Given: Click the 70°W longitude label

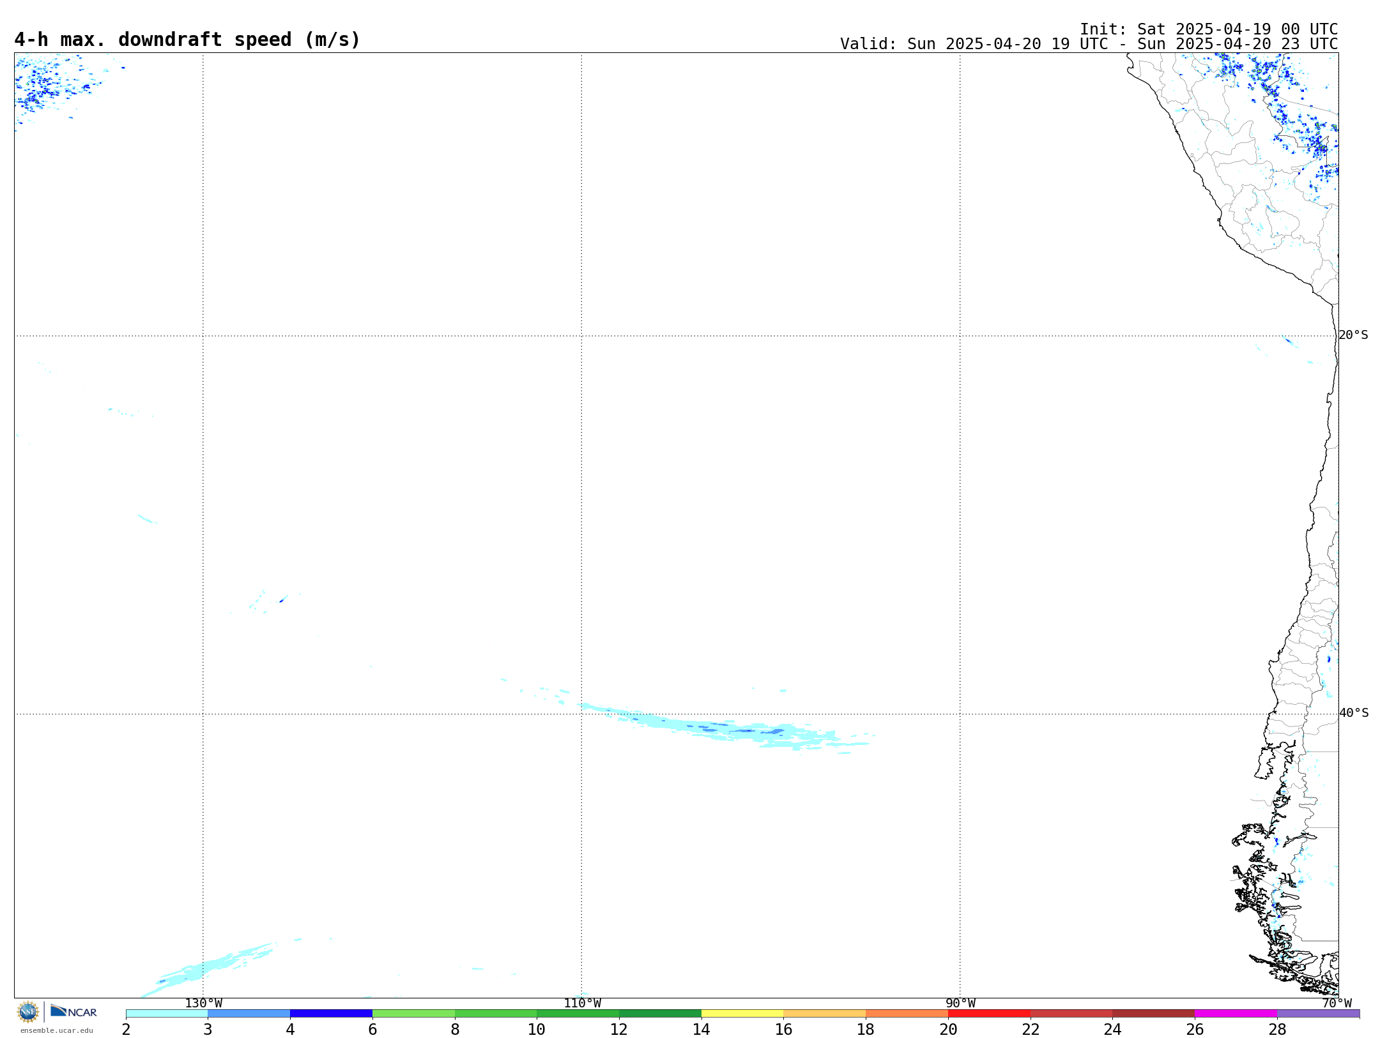Looking at the screenshot, I should (1337, 1004).
